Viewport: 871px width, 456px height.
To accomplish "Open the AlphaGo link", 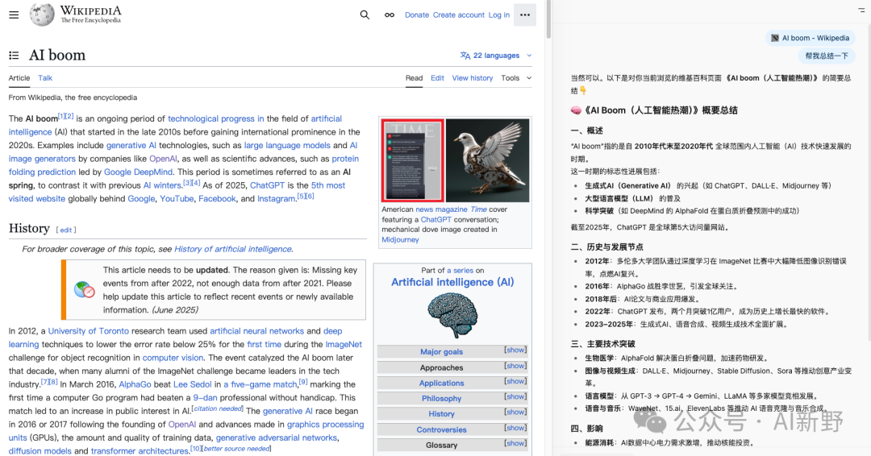I will [x=135, y=384].
